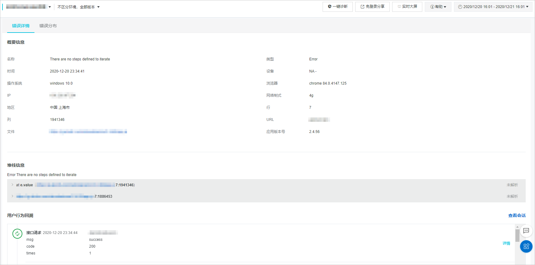Click 未解析 on the 7:1886453 stack row
This screenshot has height=265, width=535.
pos(512,197)
